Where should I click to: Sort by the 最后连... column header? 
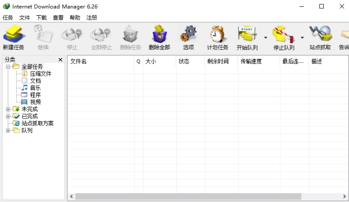coord(294,61)
